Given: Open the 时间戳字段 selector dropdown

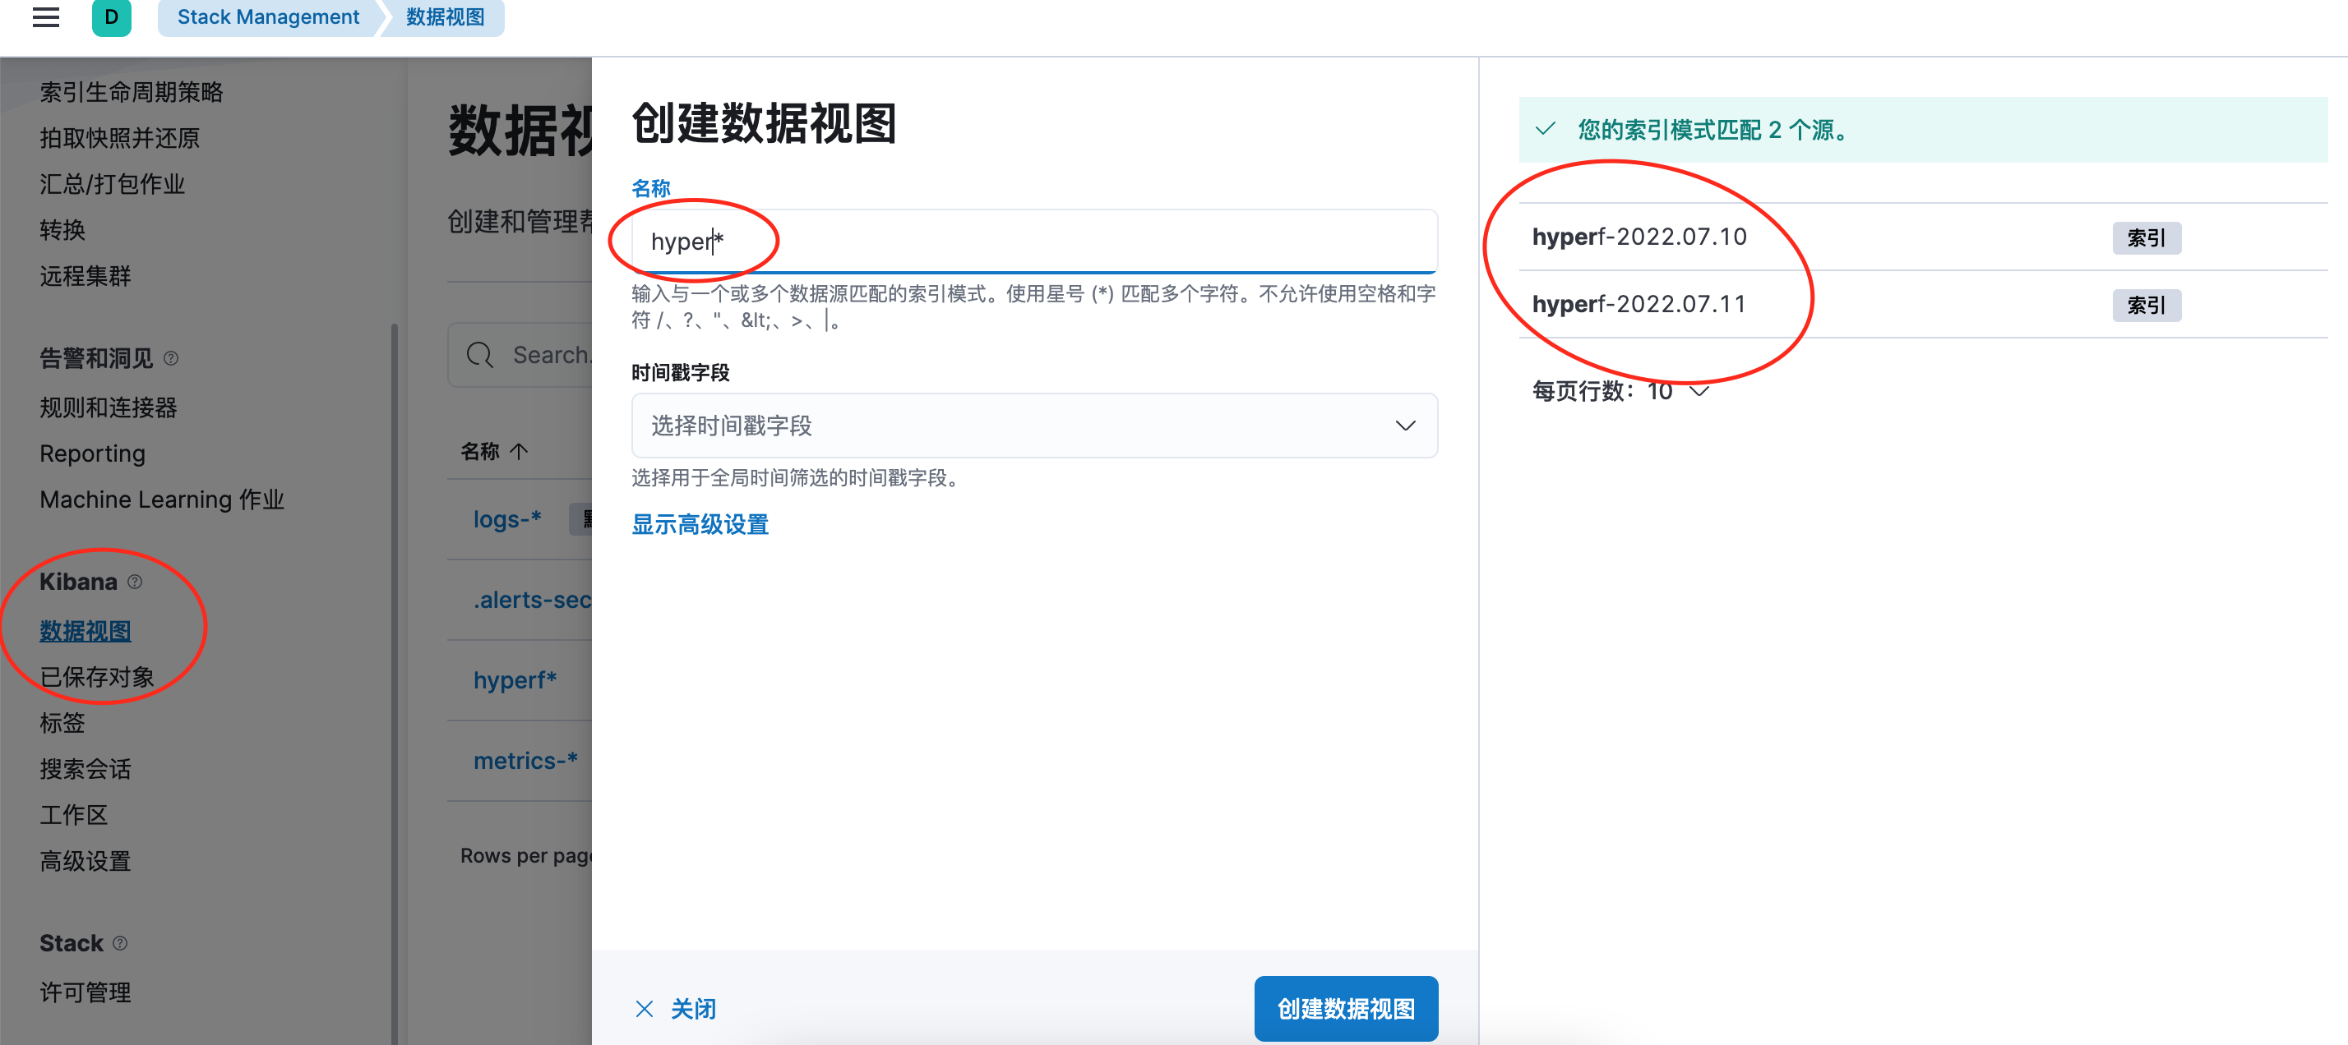Looking at the screenshot, I should [x=1035, y=426].
